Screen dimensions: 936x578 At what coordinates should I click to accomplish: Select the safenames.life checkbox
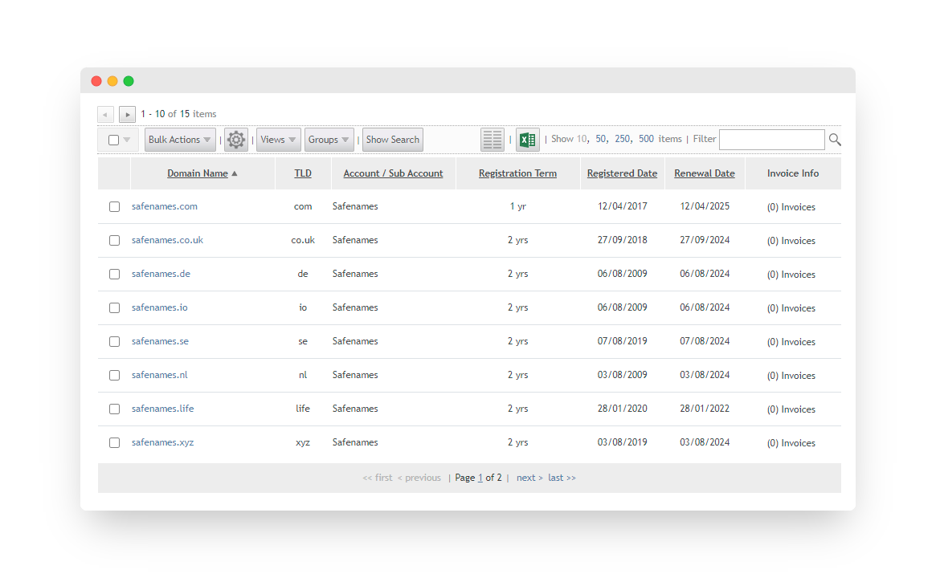(x=115, y=409)
